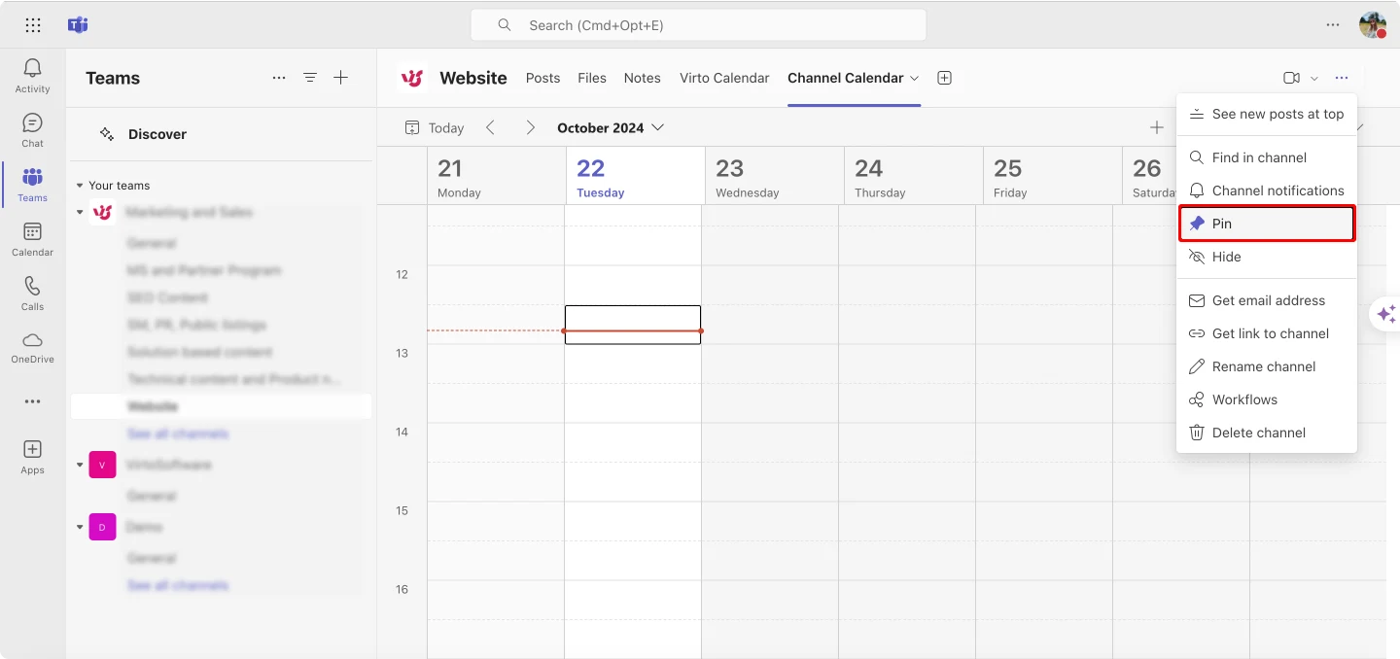Start a meeting with the video camera icon

(1291, 78)
